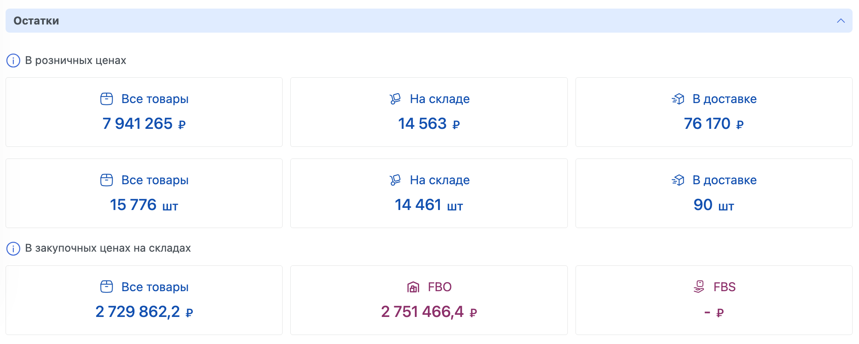The image size is (859, 344).
Task: Click trolley icon on 14 563 ₽ card
Action: pyautogui.click(x=395, y=99)
